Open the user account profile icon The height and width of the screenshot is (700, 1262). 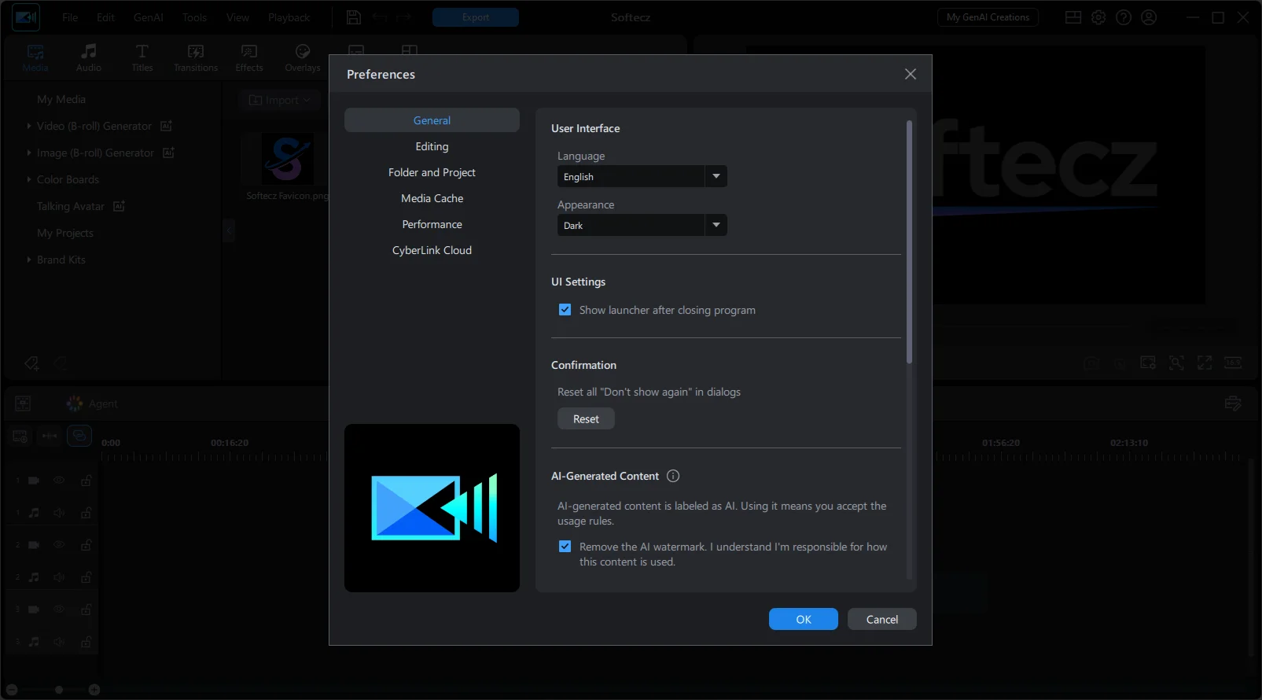click(1149, 17)
